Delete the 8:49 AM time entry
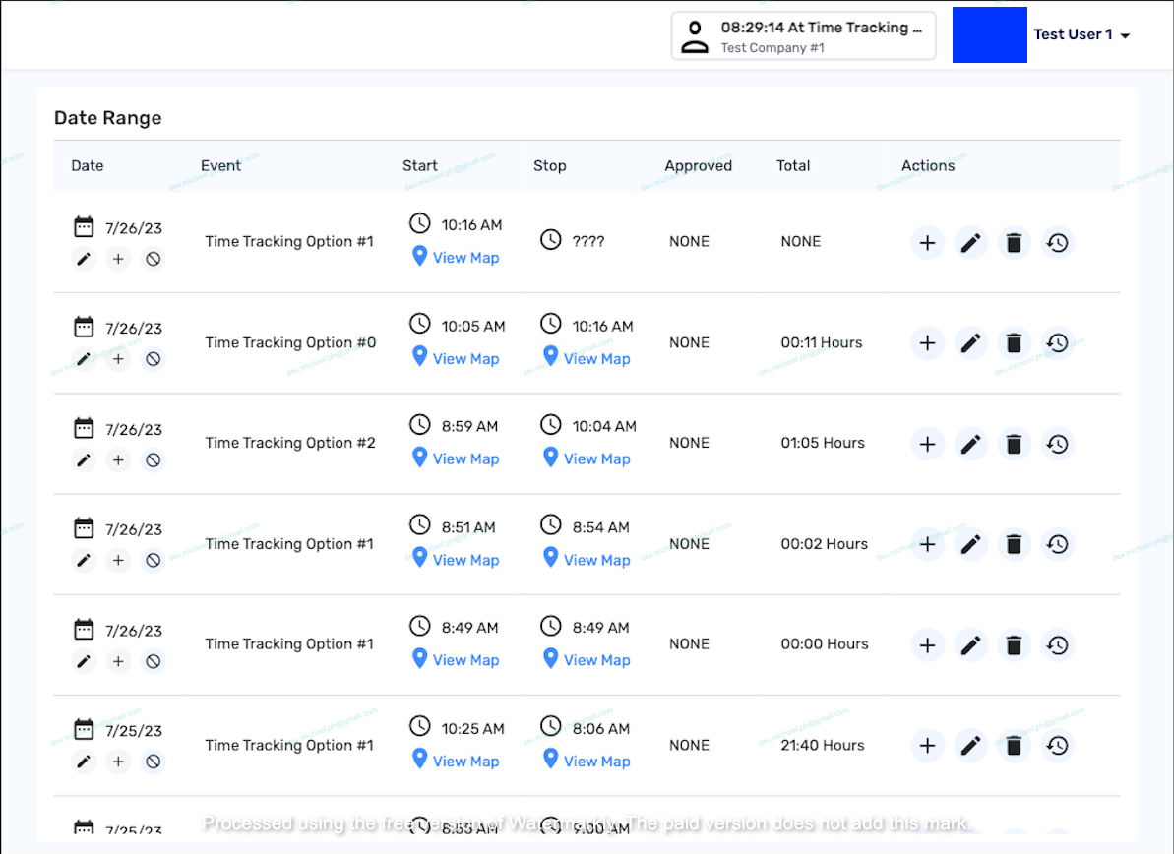 1015,645
